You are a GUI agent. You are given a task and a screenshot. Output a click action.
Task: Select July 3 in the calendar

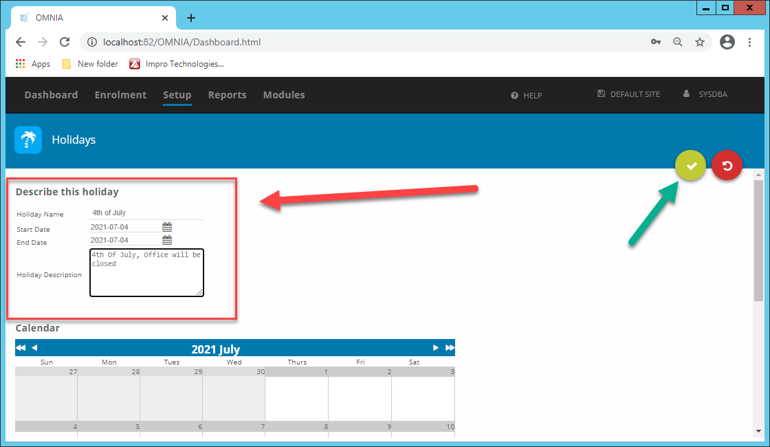(x=423, y=393)
